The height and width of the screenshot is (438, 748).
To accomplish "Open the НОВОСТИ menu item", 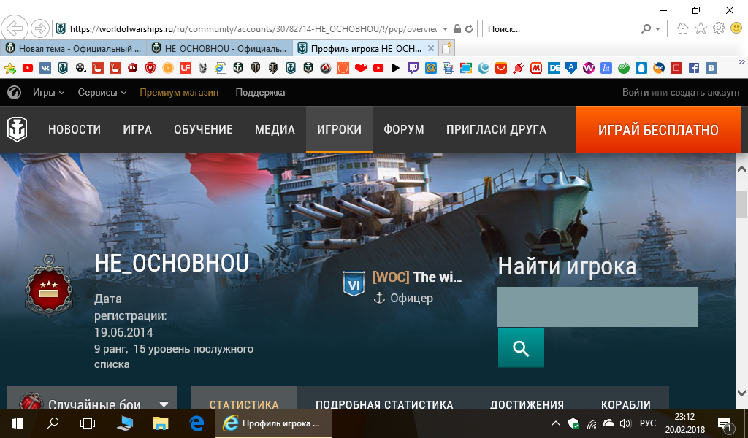I will 75,130.
